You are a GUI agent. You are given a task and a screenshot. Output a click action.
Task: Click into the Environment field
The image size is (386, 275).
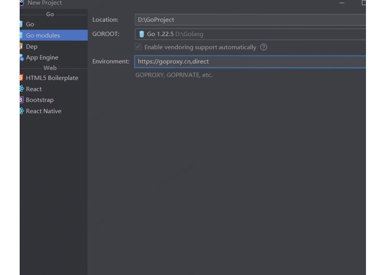pos(250,61)
